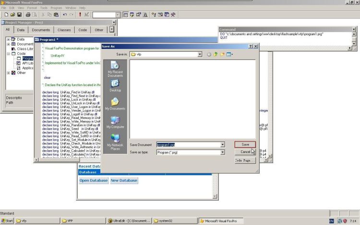Open the Format menu

click(32, 8)
